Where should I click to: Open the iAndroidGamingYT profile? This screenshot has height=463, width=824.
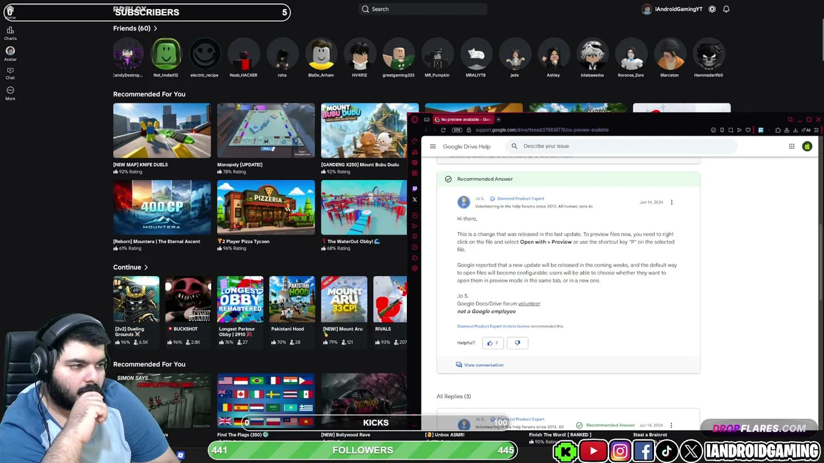tap(672, 9)
